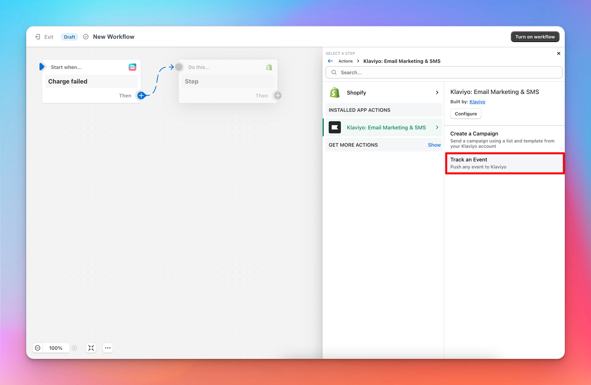This screenshot has height=385, width=591.
Task: Expand Klaviyo row chevron
Action: (x=437, y=127)
